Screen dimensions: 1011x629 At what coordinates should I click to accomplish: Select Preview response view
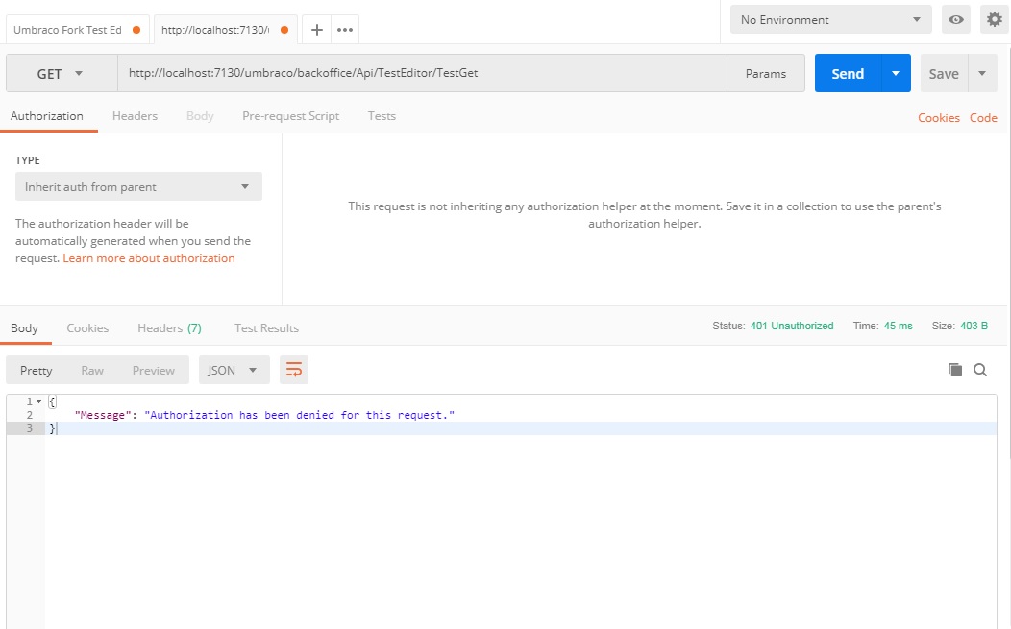[154, 370]
